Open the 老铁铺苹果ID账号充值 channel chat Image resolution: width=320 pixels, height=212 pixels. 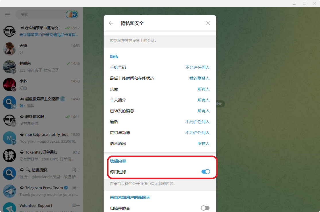point(41,32)
